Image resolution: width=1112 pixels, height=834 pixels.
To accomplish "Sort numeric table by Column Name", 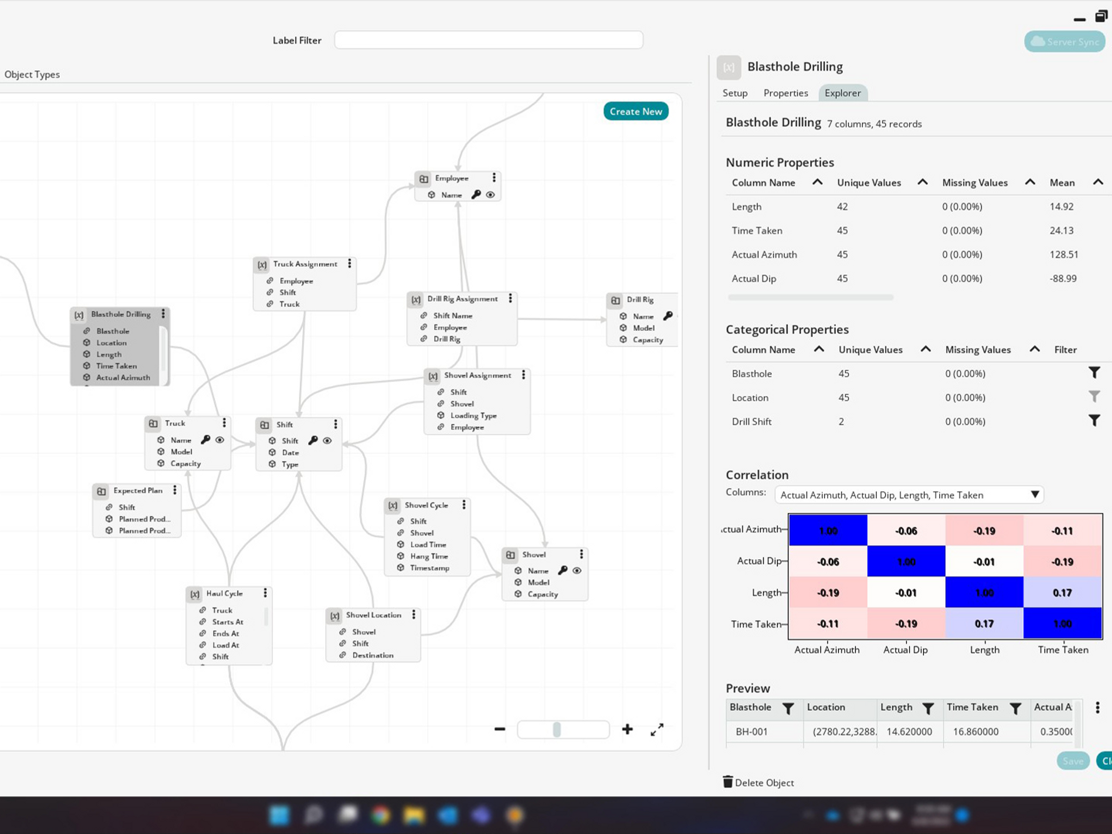I will point(818,182).
